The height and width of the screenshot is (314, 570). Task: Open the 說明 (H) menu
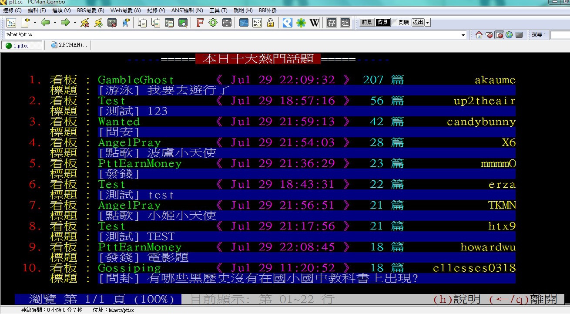click(x=243, y=10)
